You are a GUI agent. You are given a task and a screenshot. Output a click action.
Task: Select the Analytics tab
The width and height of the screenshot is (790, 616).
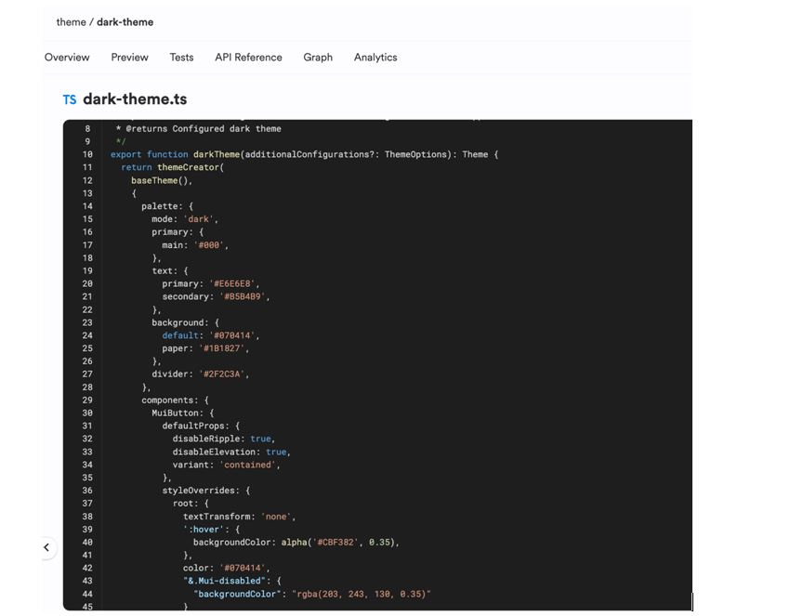(x=375, y=58)
